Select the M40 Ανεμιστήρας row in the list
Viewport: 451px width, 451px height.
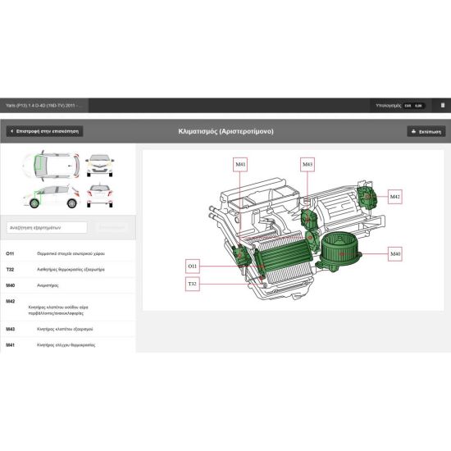click(68, 285)
